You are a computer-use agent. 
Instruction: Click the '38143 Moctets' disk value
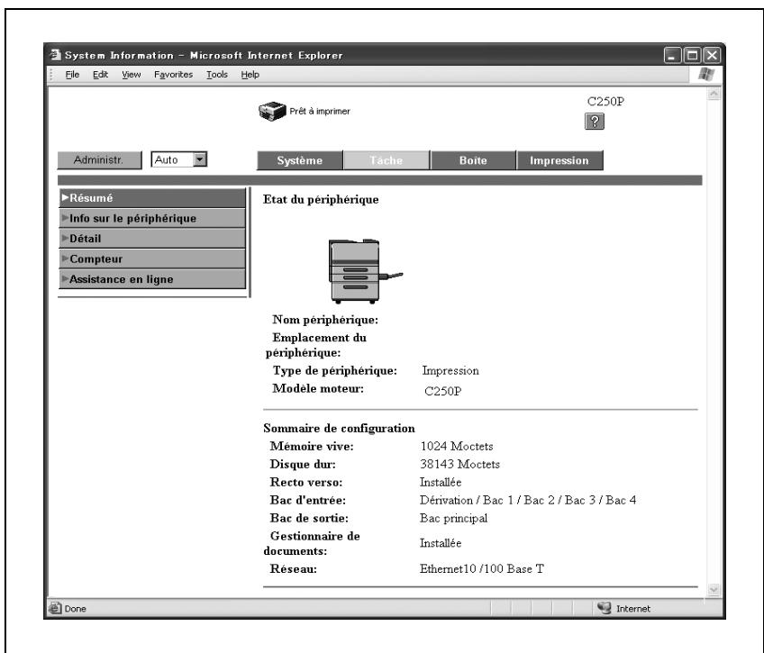click(x=460, y=465)
